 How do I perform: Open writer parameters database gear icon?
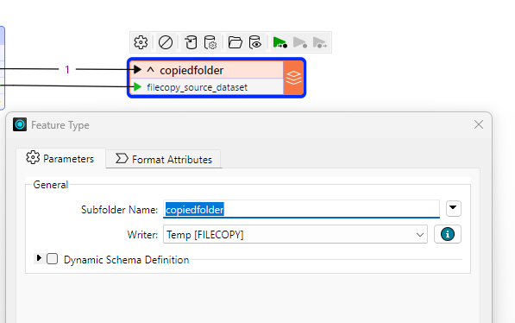210,42
